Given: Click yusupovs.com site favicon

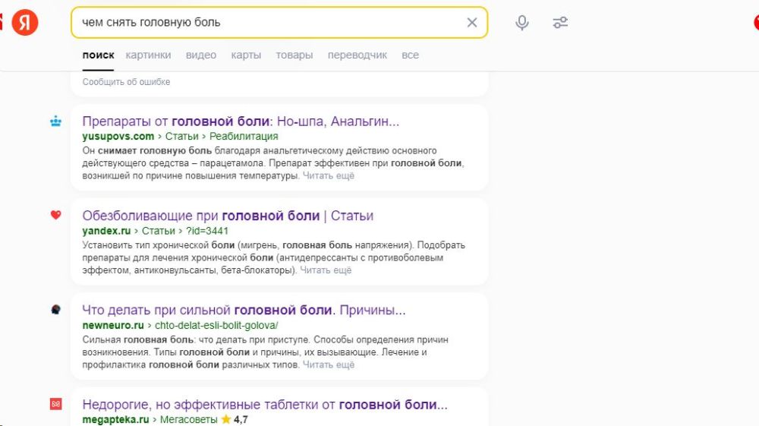Looking at the screenshot, I should pos(55,121).
